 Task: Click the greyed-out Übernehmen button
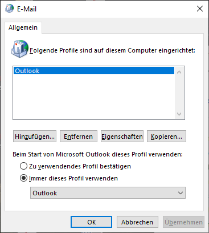coord(183,222)
